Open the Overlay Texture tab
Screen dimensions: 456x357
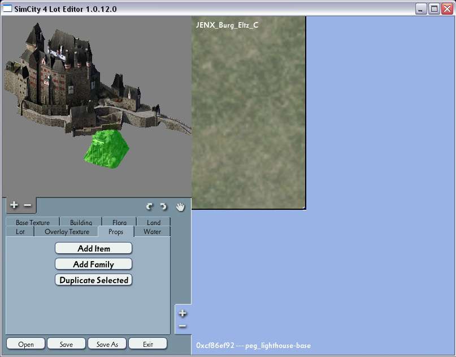click(67, 232)
